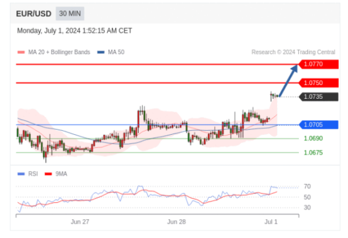This screenshot has height=238, width=348.
Task: Click the 1.0690 support level label
Action: 313,139
